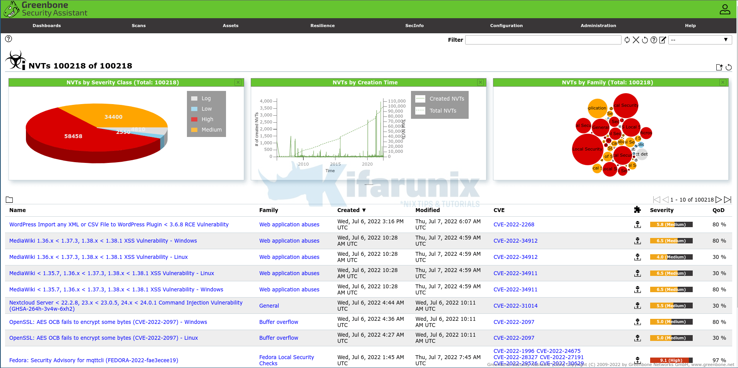Reset dashboard to defaults icon
This screenshot has height=368, width=738.
729,67
